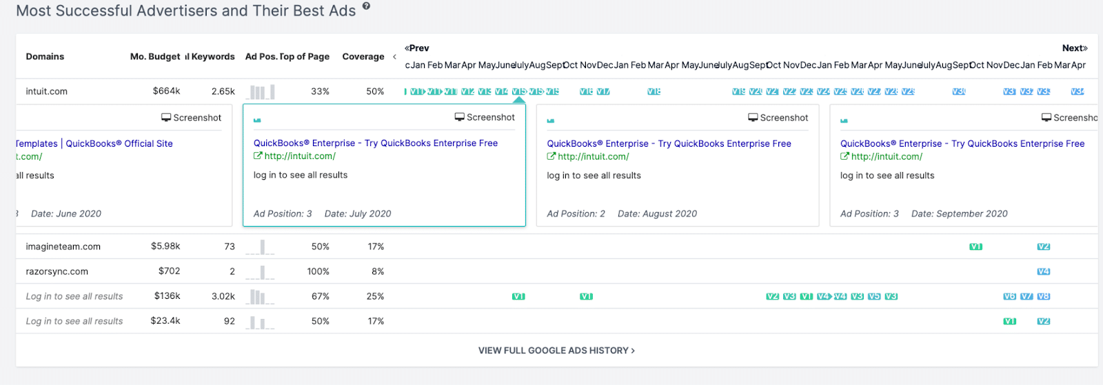Go to Next» timeline period
The image size is (1103, 385).
[1075, 48]
